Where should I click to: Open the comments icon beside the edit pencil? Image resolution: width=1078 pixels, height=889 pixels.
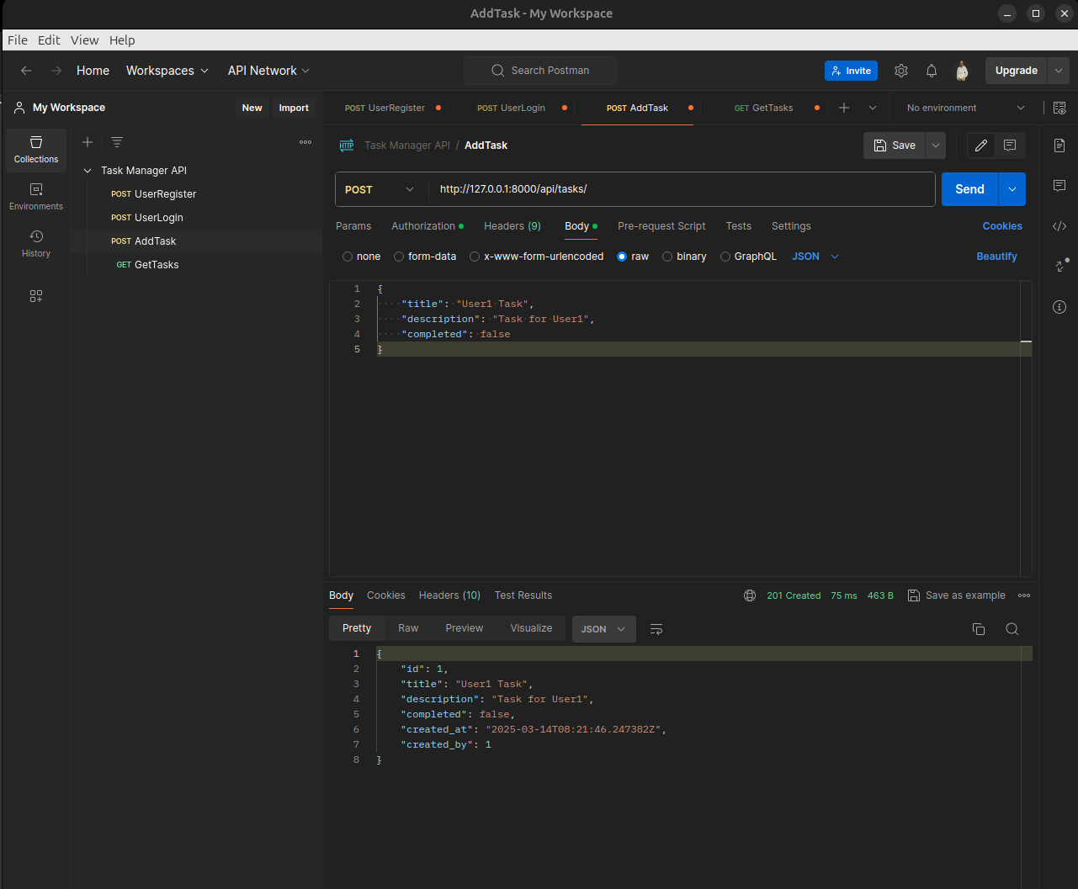pyautogui.click(x=1010, y=146)
